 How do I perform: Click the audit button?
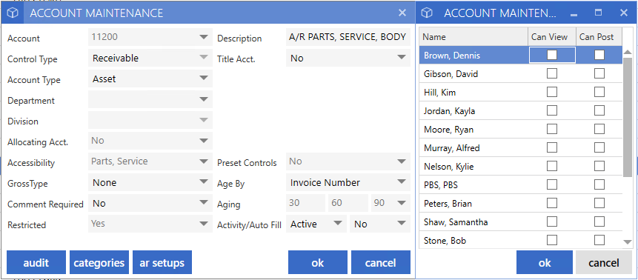(36, 262)
